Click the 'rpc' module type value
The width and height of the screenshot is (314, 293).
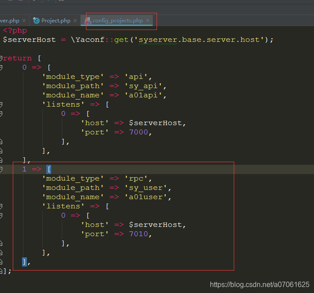136,178
